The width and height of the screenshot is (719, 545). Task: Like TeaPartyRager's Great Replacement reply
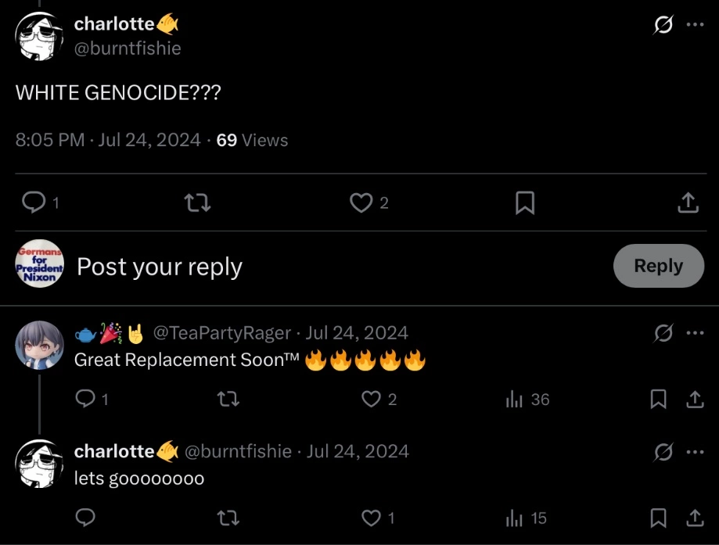(371, 400)
